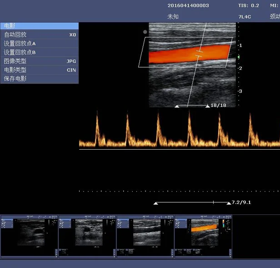The width and height of the screenshot is (280, 268).
Task: Toggle 自动回放 auto playback X0
Action: click(x=39, y=34)
